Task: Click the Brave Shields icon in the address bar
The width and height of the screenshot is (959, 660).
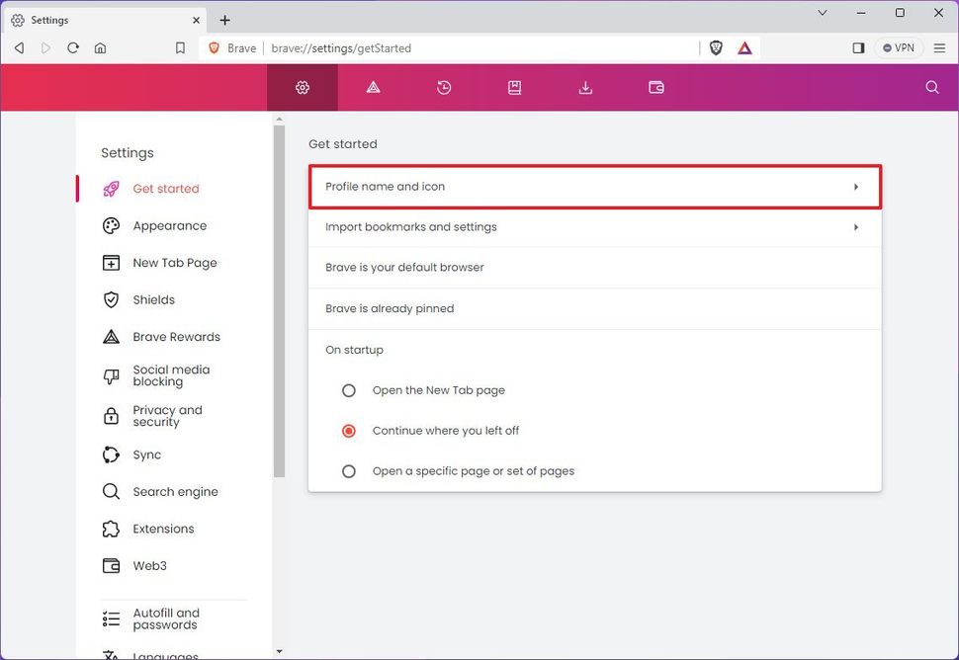Action: (x=715, y=46)
